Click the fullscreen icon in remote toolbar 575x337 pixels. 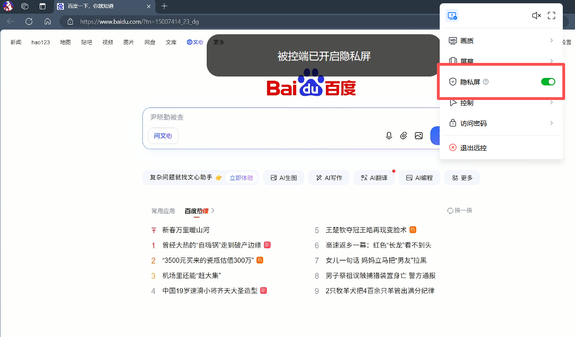(x=552, y=15)
